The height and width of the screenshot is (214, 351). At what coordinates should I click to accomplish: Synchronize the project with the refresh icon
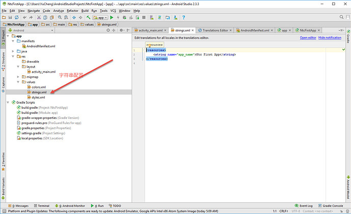(17, 17)
